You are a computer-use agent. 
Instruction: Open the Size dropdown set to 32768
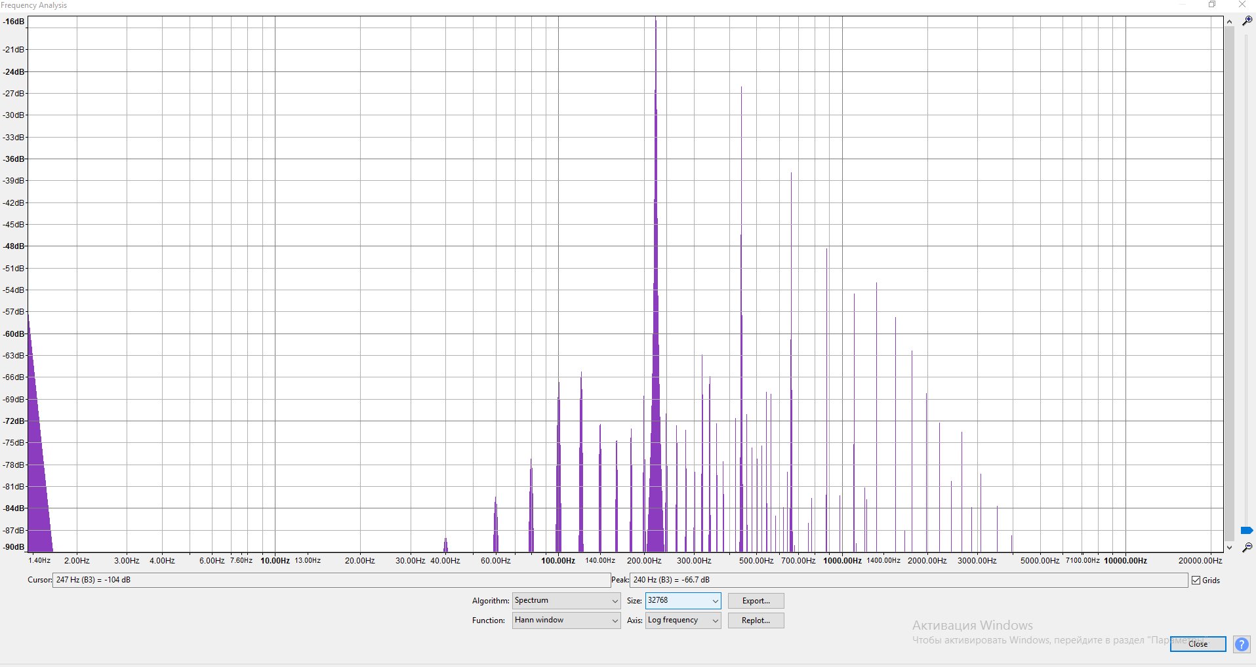click(683, 601)
